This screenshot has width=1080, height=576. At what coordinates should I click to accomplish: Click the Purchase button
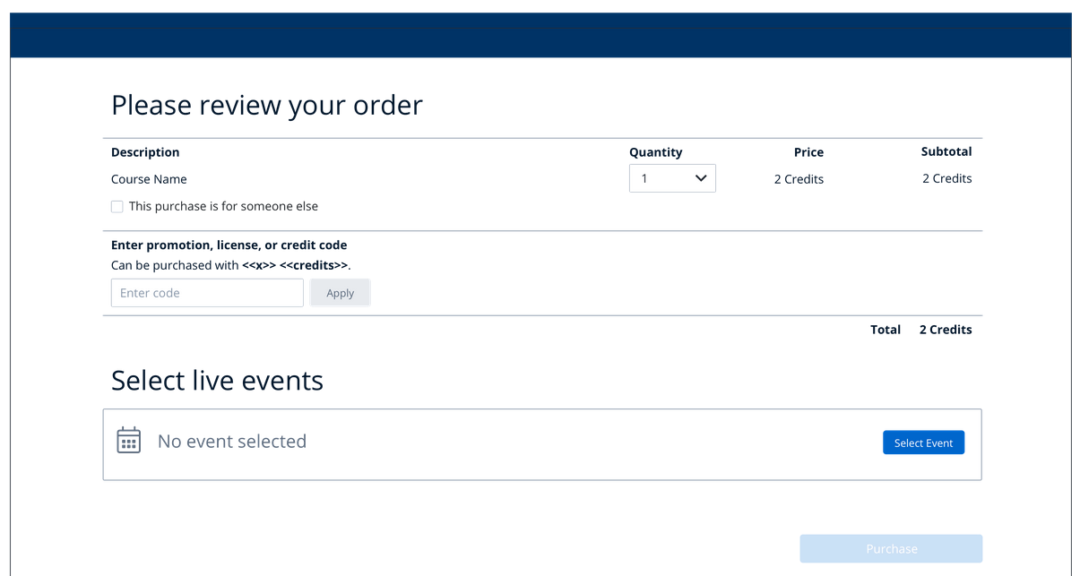891,548
